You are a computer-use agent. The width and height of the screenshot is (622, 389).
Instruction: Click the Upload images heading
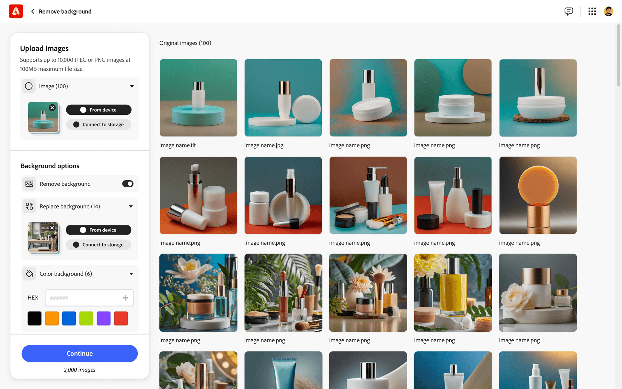point(44,48)
